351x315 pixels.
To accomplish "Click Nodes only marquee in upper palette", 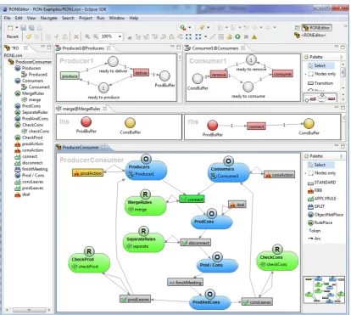I will [x=322, y=74].
